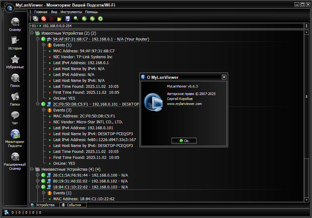
Task: Select MAC Address: 18:84:C1:1D:22:62 row
Action: click(x=84, y=199)
